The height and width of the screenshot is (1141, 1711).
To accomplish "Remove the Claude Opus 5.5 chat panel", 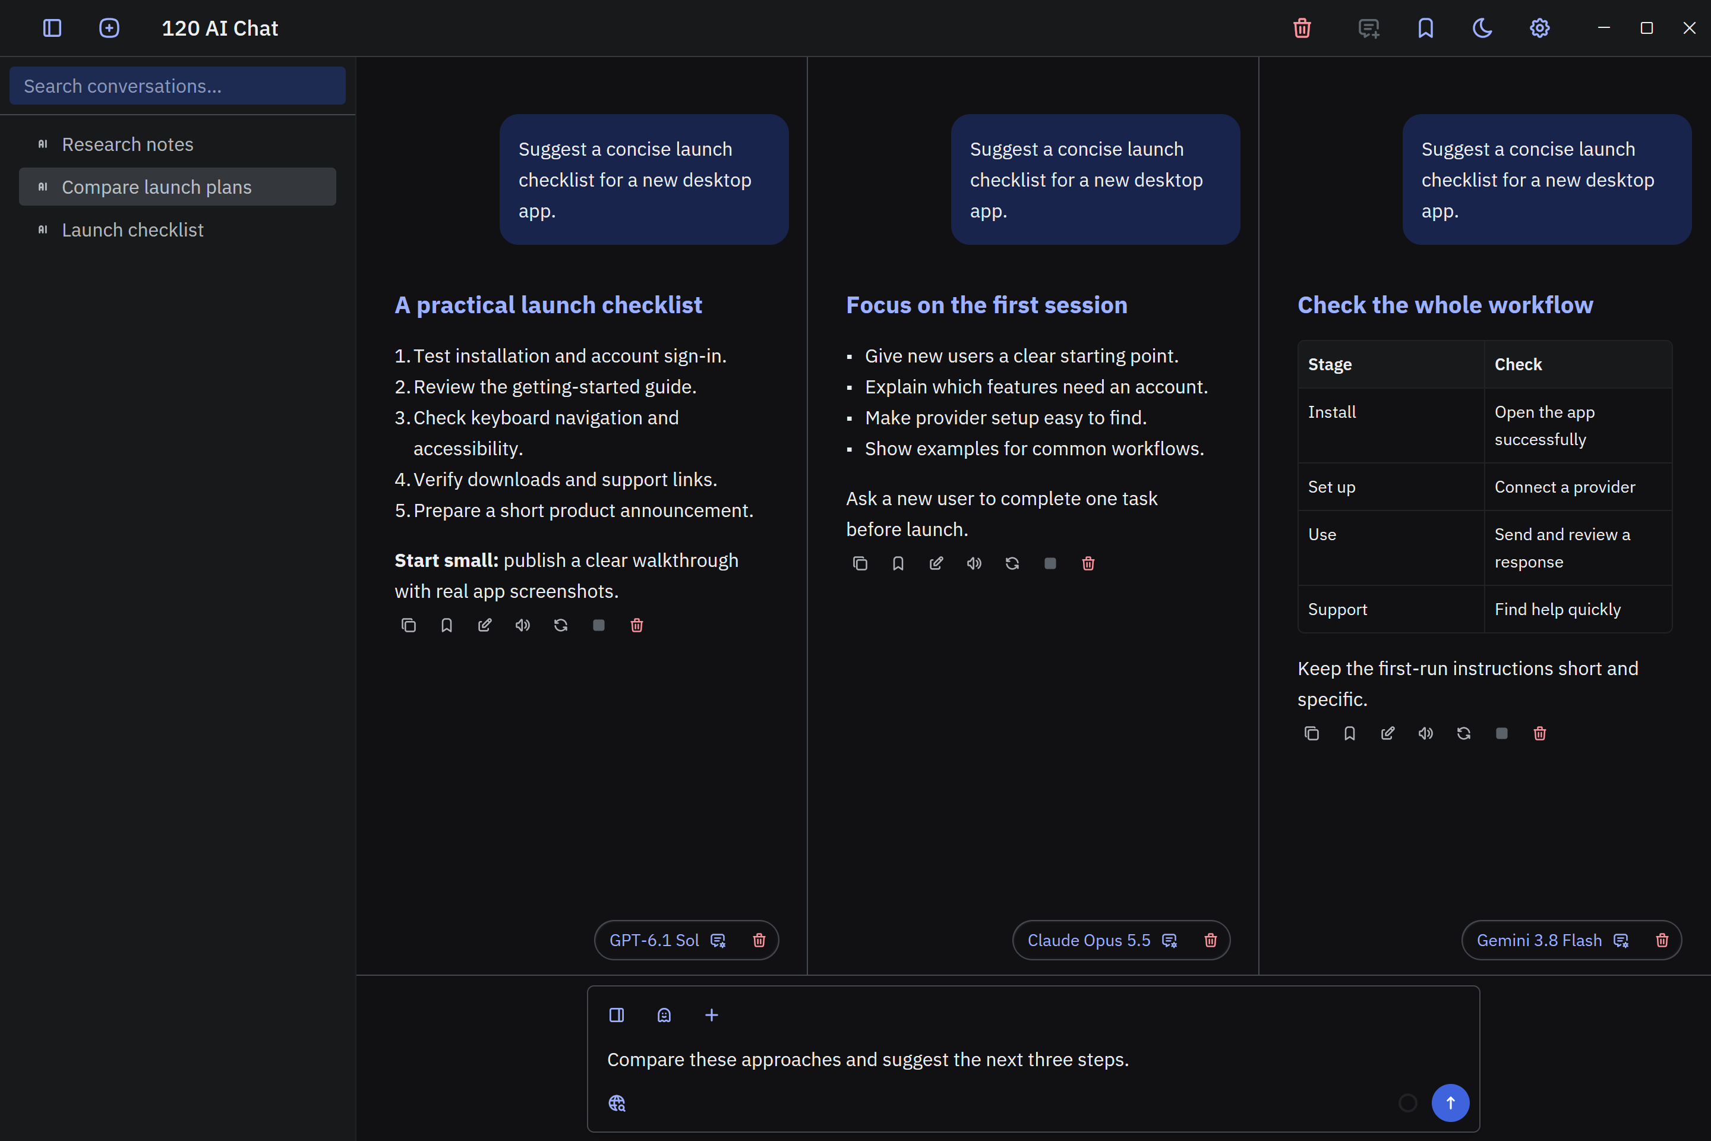I will pyautogui.click(x=1211, y=940).
